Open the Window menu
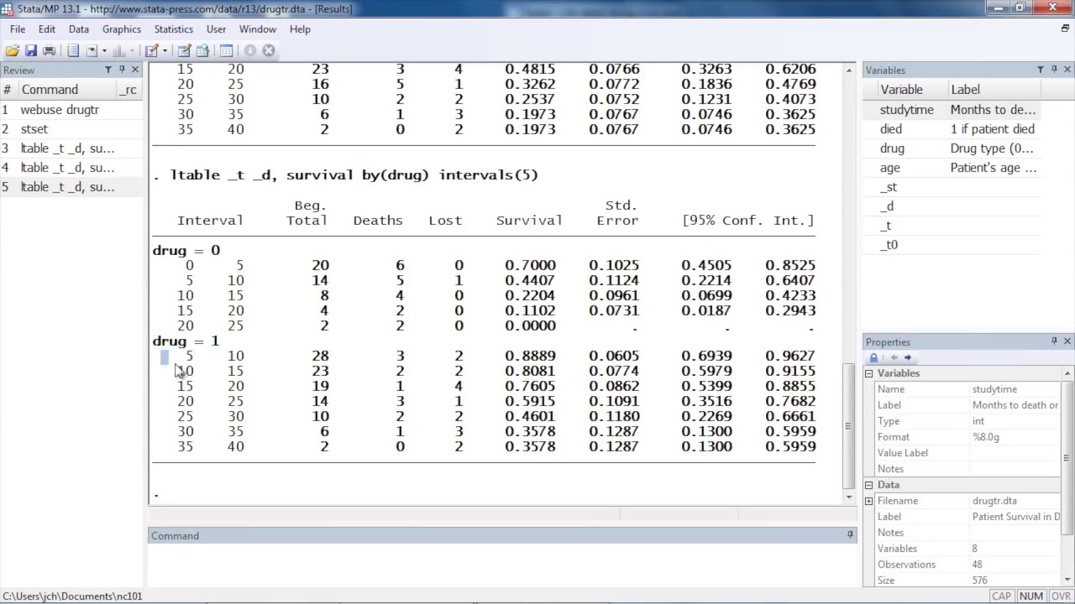This screenshot has height=604, width=1075. point(258,29)
